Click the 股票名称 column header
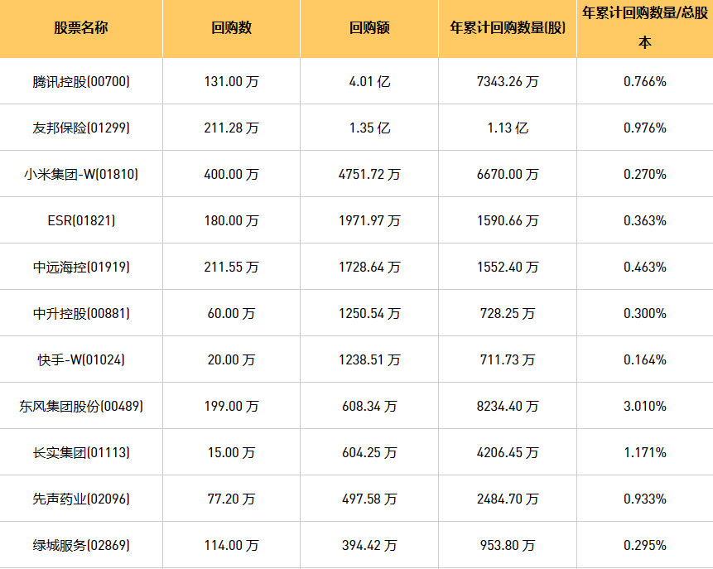 pos(81,27)
